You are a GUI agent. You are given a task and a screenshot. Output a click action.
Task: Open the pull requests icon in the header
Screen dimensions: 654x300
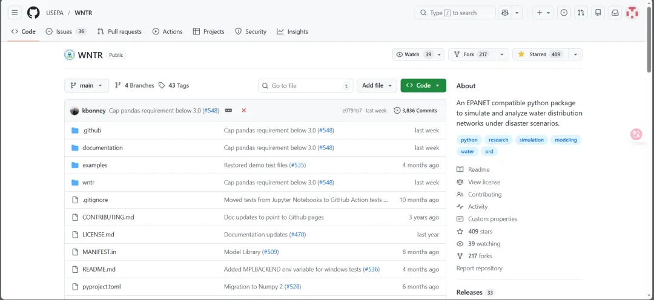tap(581, 13)
